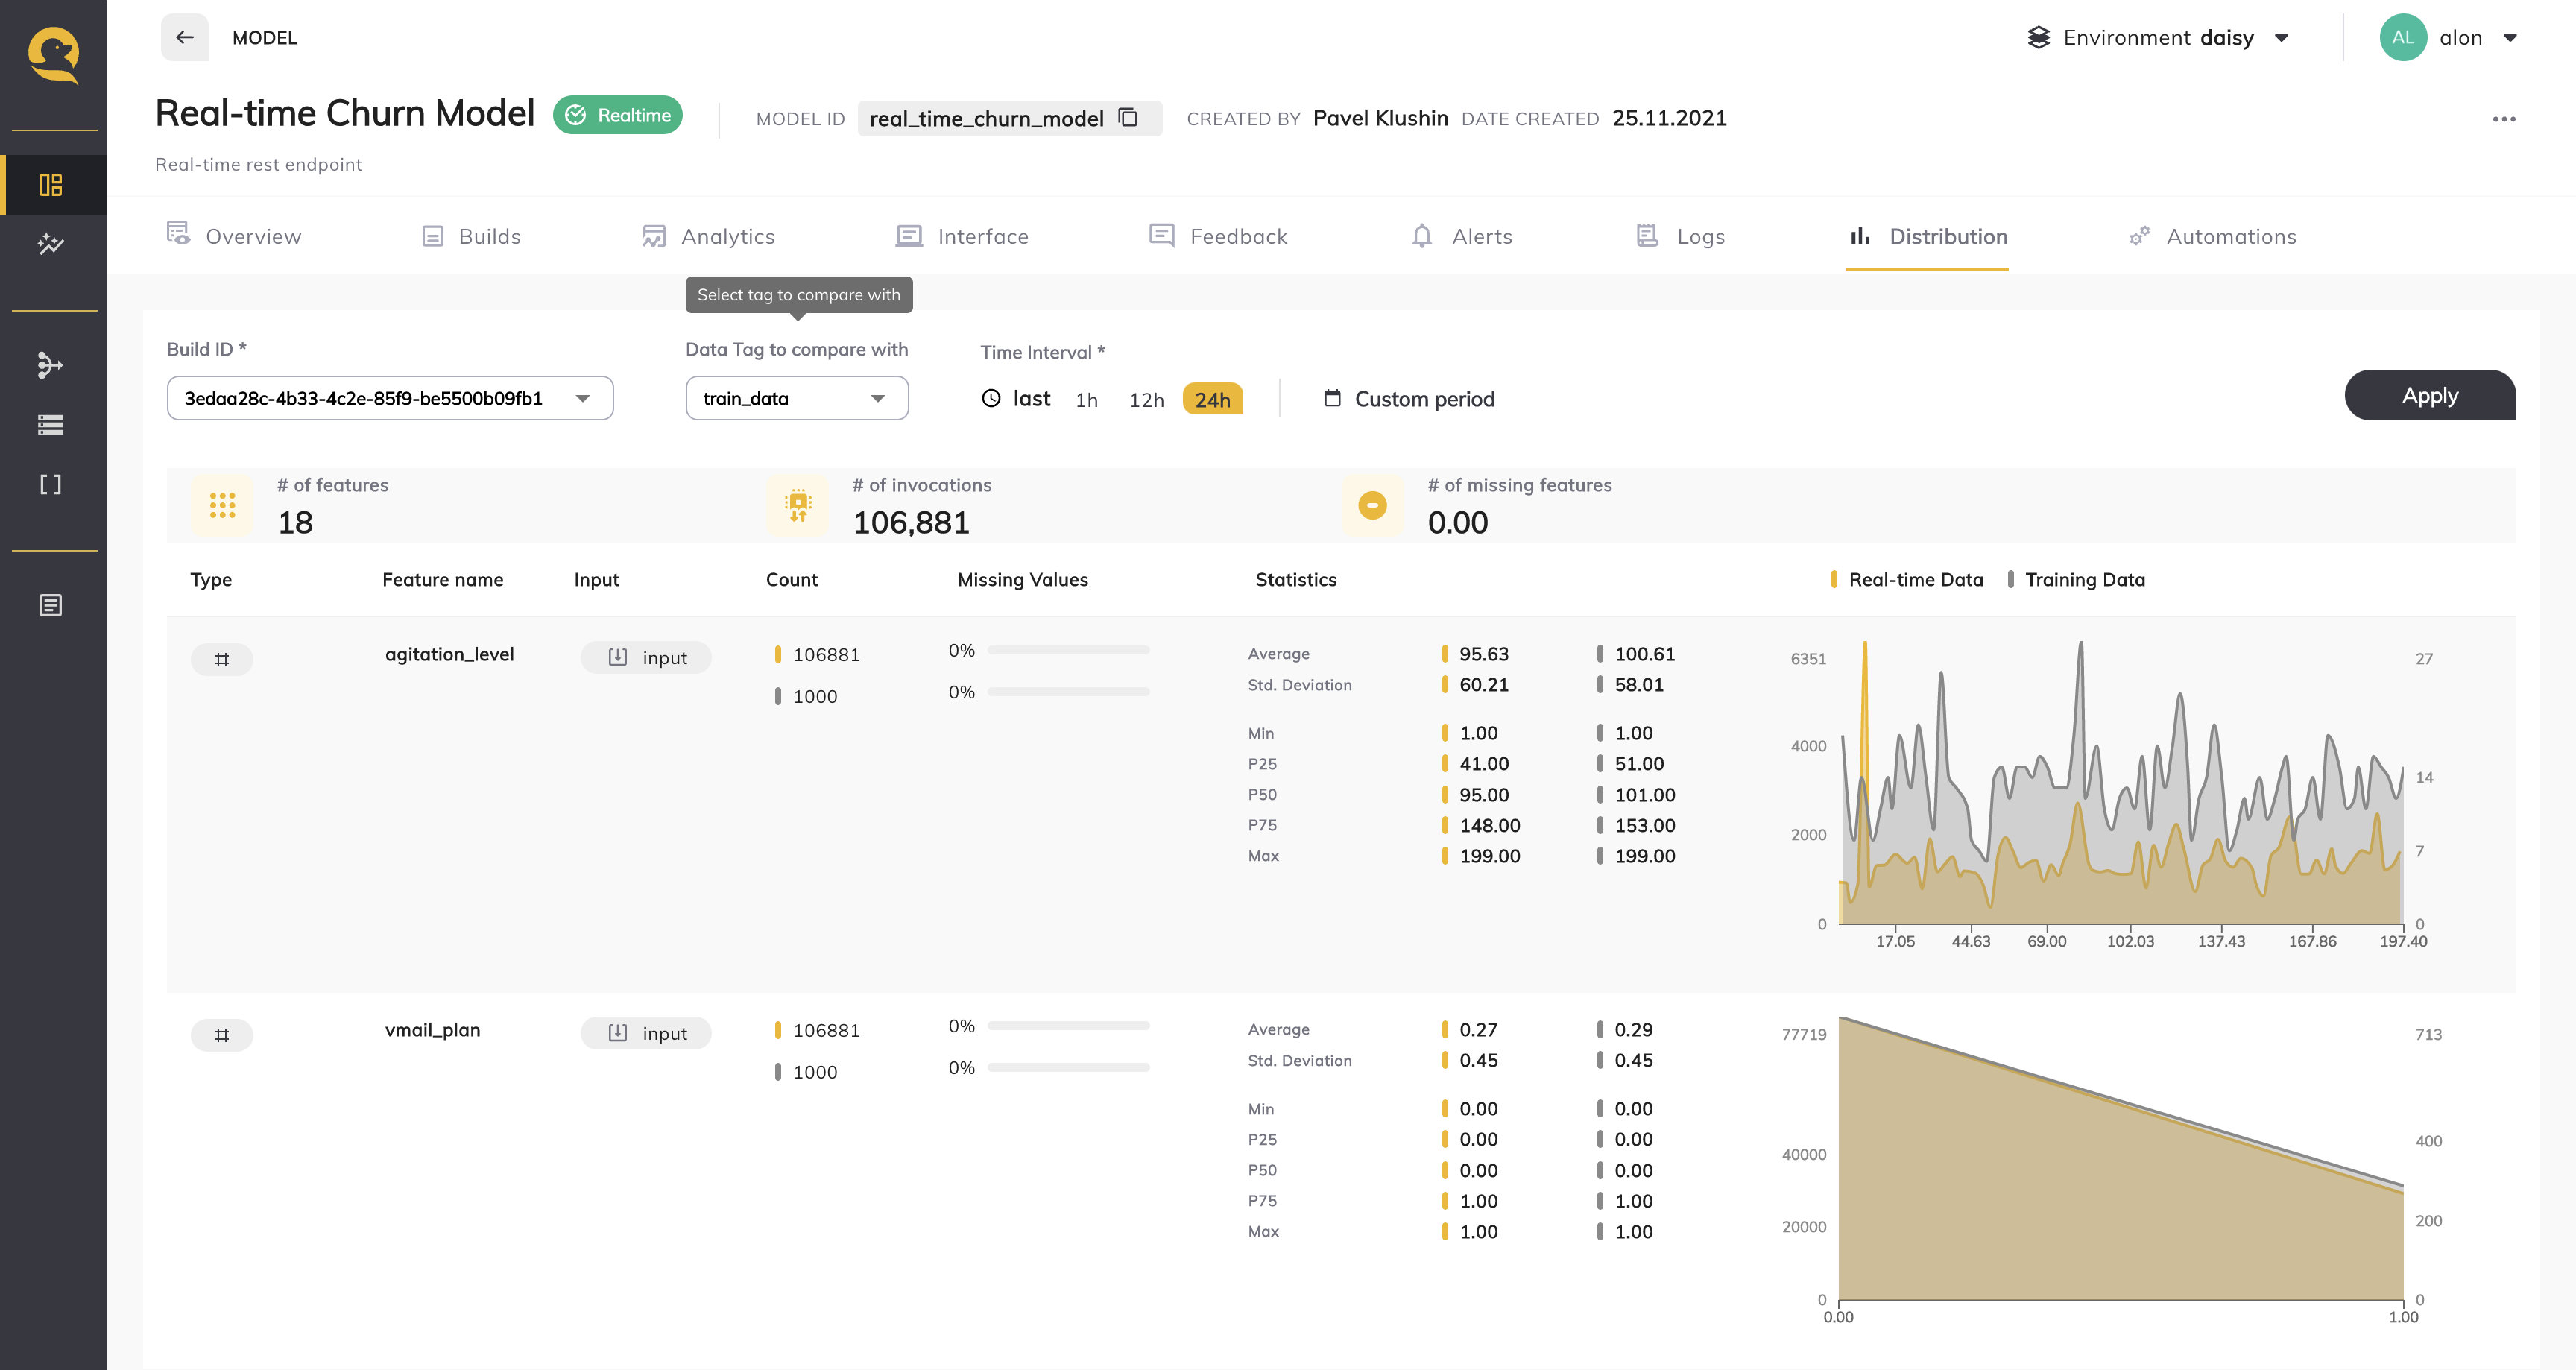Go back with the arrow button

pos(184,38)
